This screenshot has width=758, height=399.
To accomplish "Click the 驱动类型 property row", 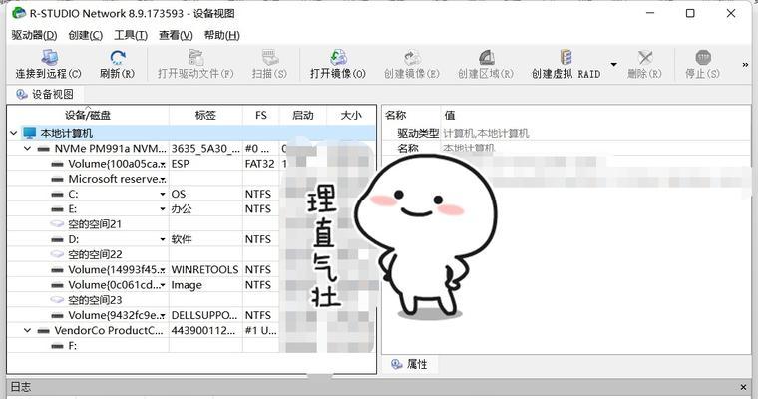I will point(567,133).
